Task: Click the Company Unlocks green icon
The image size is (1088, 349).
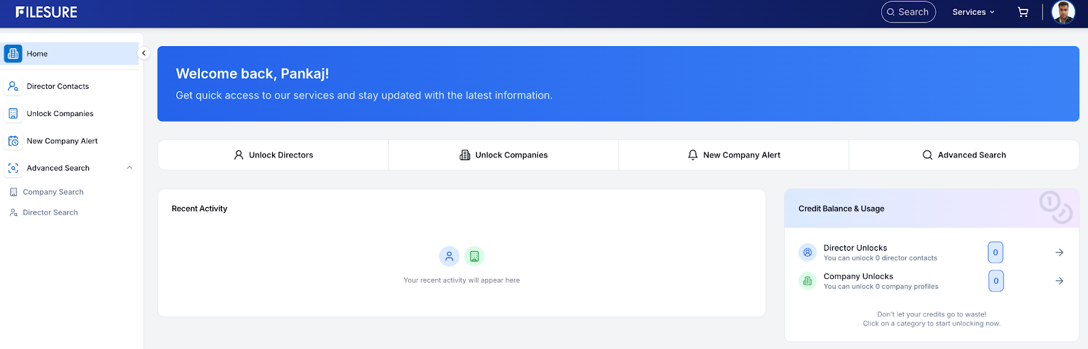Action: (807, 280)
